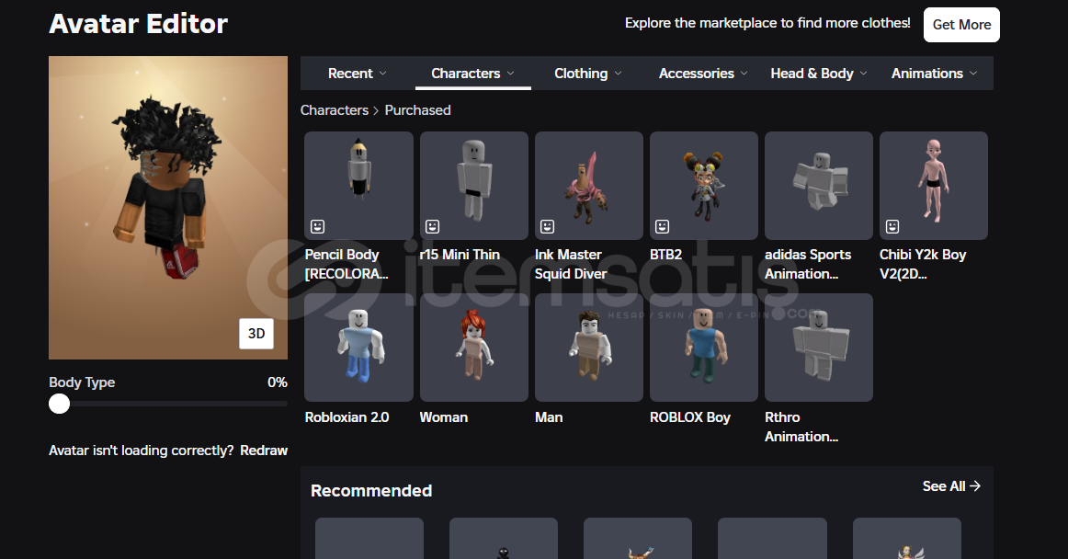Choose the Woman character thumbnail
Viewport: 1068px width, 559px height.
point(474,348)
